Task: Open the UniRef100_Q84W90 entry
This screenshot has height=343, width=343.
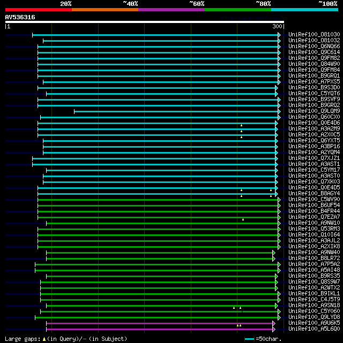Action: [x=314, y=64]
